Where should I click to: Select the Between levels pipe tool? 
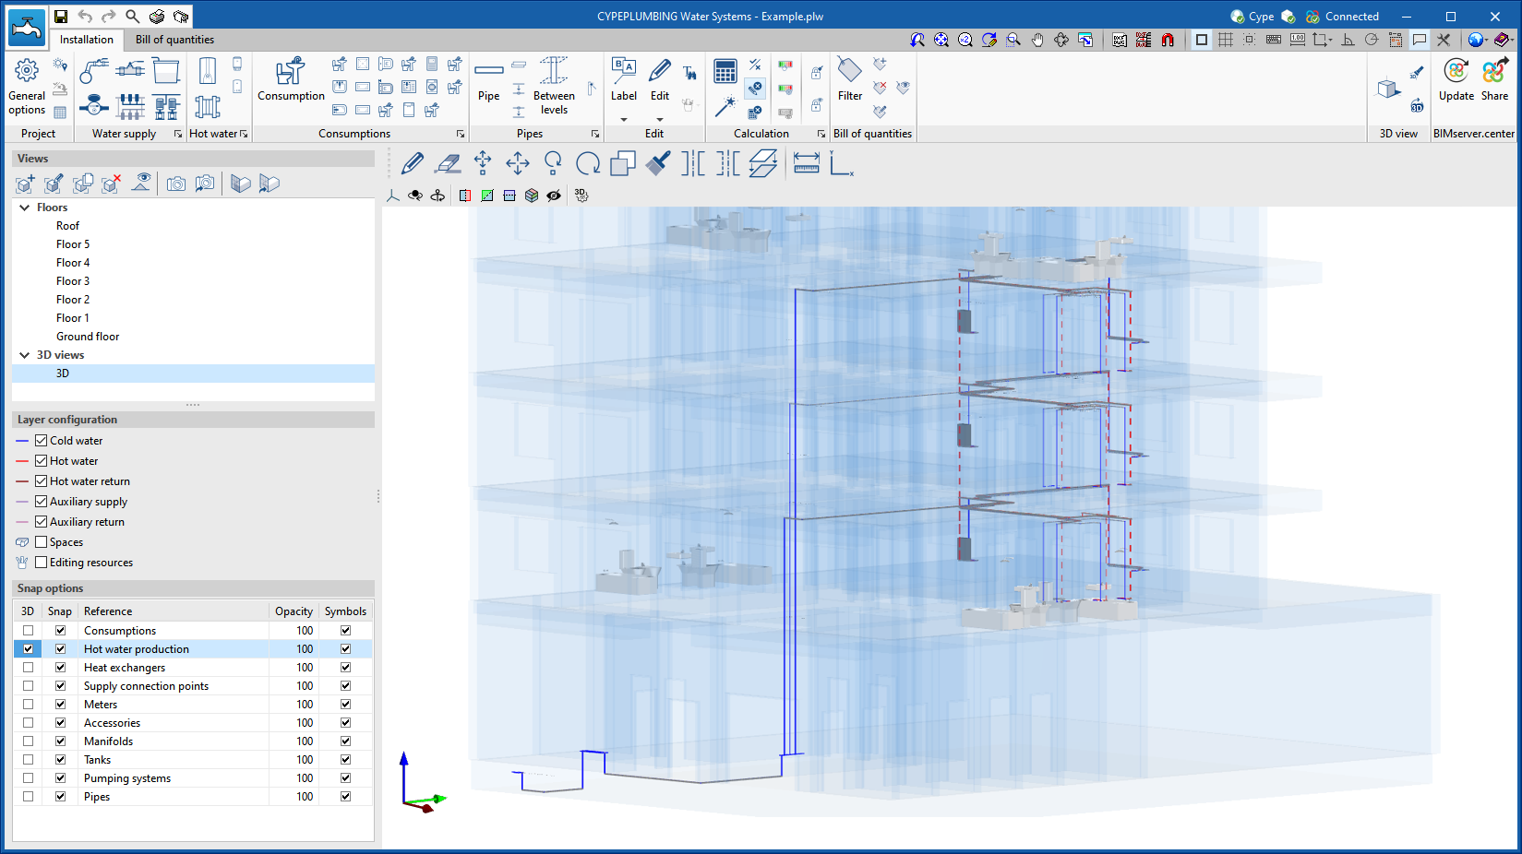pyautogui.click(x=554, y=86)
